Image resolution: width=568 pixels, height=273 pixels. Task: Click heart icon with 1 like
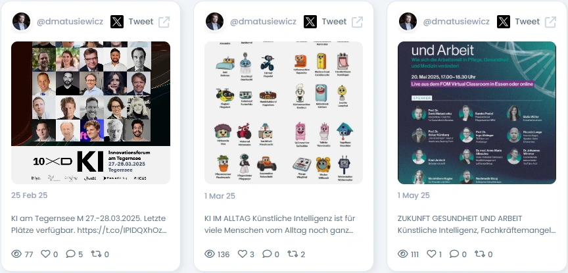431,254
